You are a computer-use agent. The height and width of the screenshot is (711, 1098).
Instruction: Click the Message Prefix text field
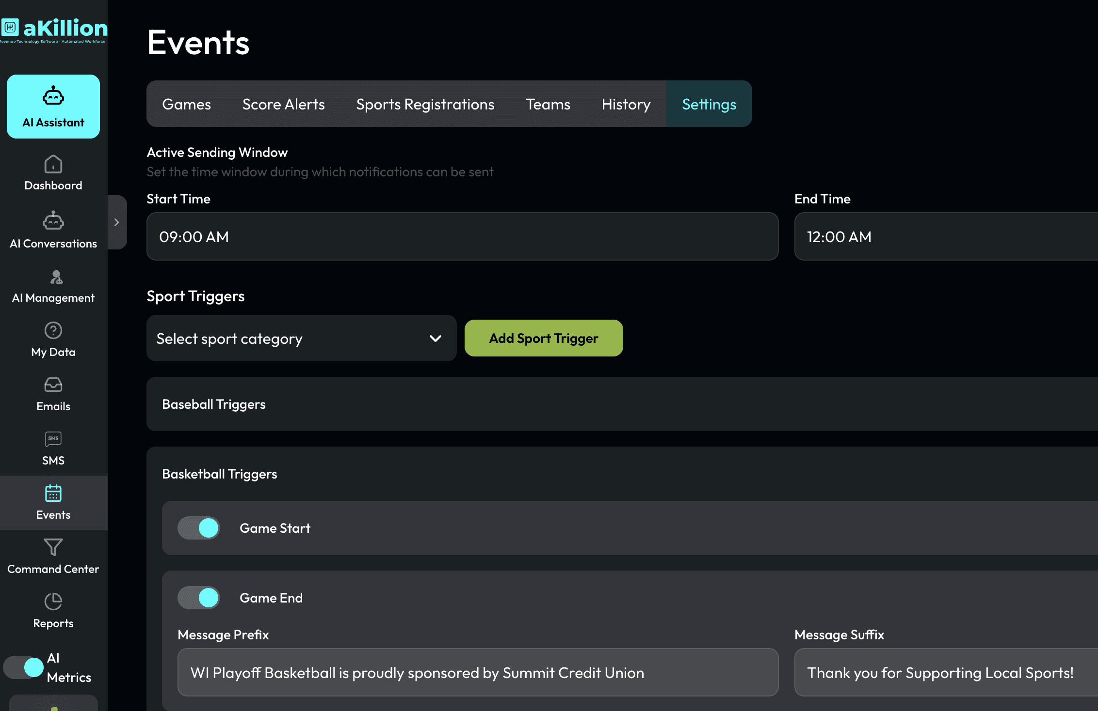[477, 673]
